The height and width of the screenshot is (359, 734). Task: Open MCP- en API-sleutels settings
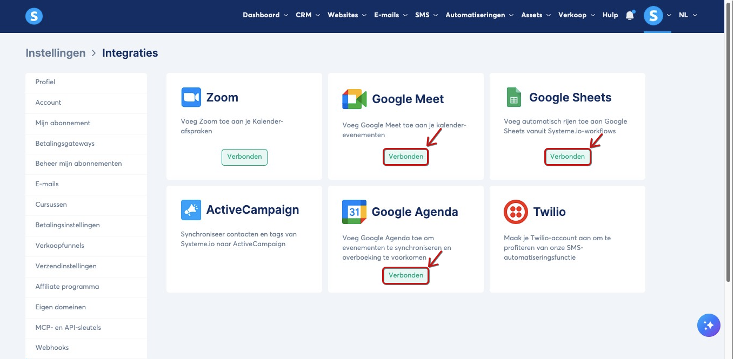[86, 328]
